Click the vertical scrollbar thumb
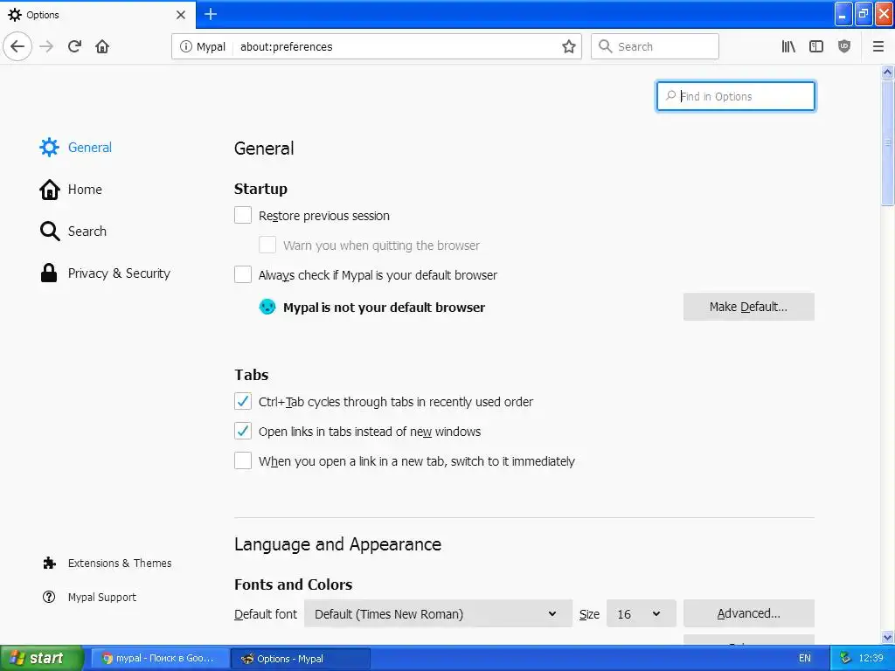The image size is (895, 671). pos(888,142)
